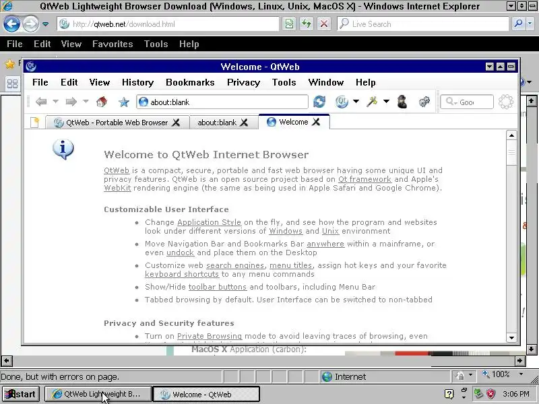Click the keyboard shortcuts link
539x404 pixels.
pos(181,274)
